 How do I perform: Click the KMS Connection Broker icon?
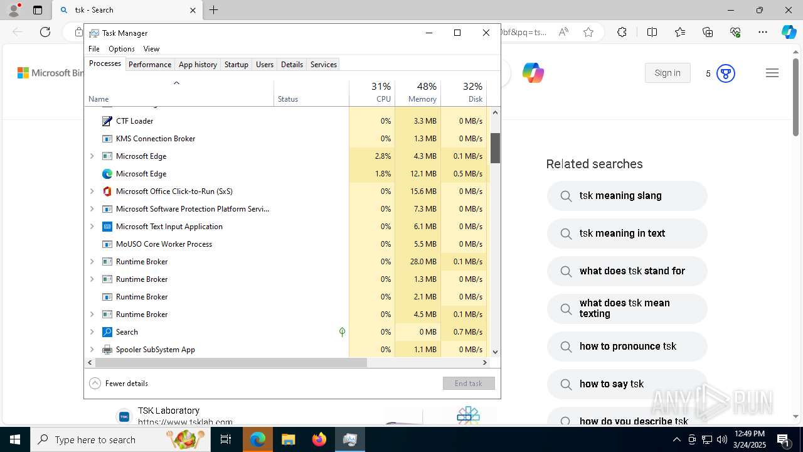point(107,138)
